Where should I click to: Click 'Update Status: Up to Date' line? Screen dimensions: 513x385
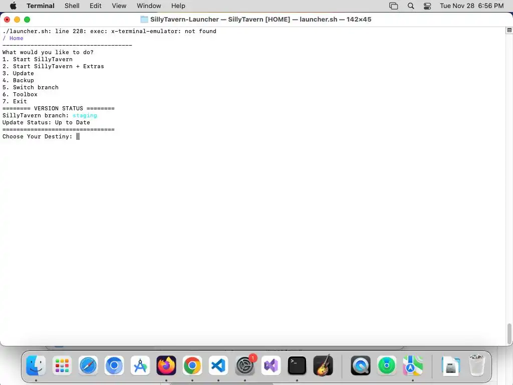(x=46, y=122)
